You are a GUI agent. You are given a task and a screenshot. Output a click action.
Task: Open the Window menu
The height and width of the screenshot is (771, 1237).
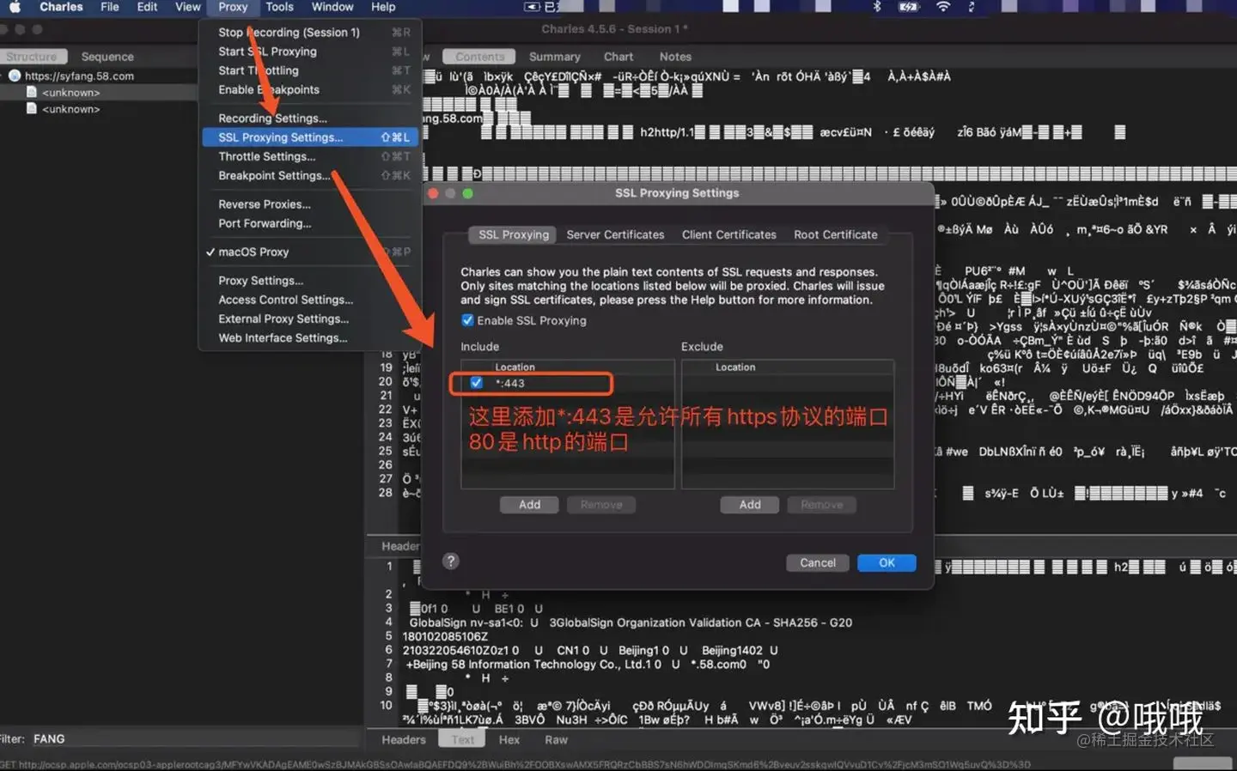click(332, 7)
